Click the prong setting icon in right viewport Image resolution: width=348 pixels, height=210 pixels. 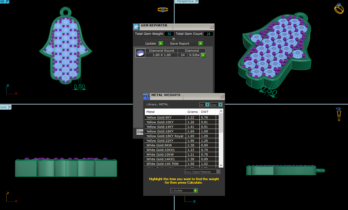click(x=338, y=114)
